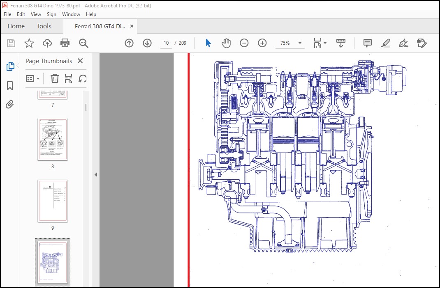The height and width of the screenshot is (288, 440).
Task: Click the upload to cloud icon
Action: 47,43
